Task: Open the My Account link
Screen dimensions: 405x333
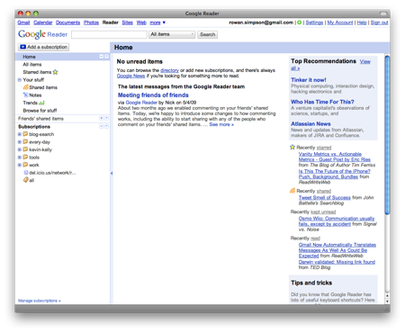Action: click(340, 22)
